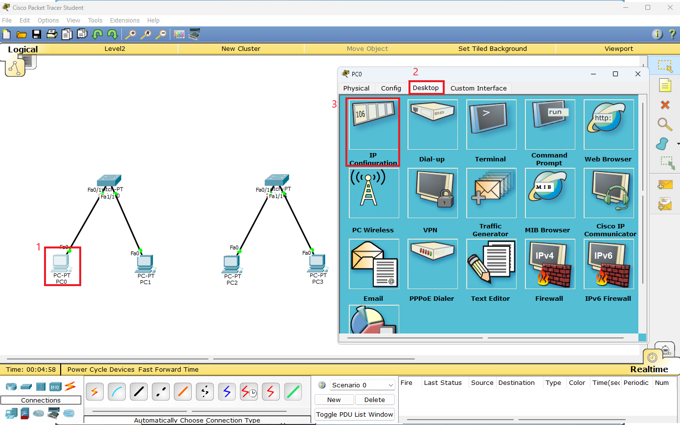680x425 pixels.
Task: Click Toggle PDU List Window
Action: (x=355, y=414)
